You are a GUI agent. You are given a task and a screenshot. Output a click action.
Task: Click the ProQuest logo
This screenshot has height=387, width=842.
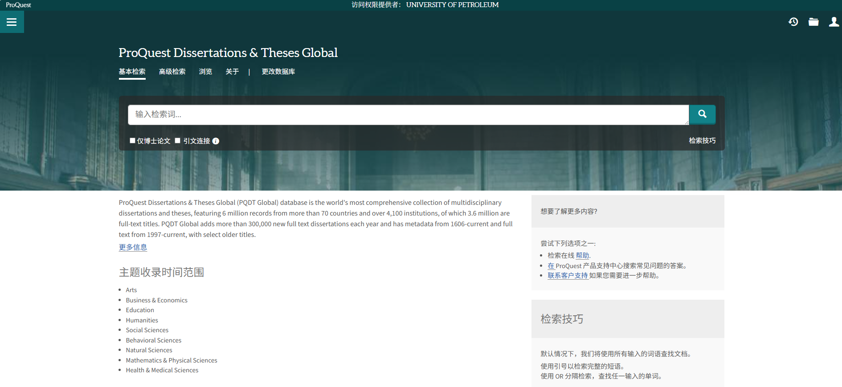tap(18, 5)
